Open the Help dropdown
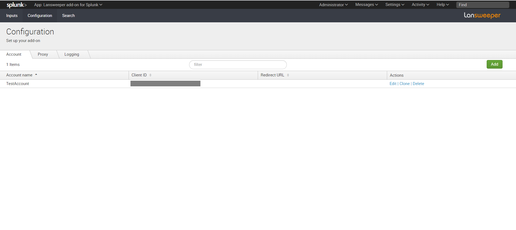Viewport: 516px width, 230px height. pos(443,5)
